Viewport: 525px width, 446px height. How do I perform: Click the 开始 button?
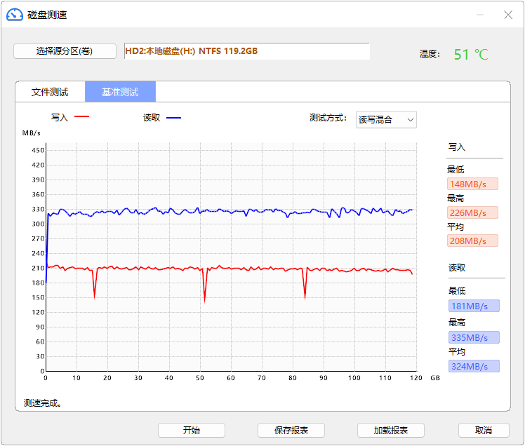(x=192, y=430)
